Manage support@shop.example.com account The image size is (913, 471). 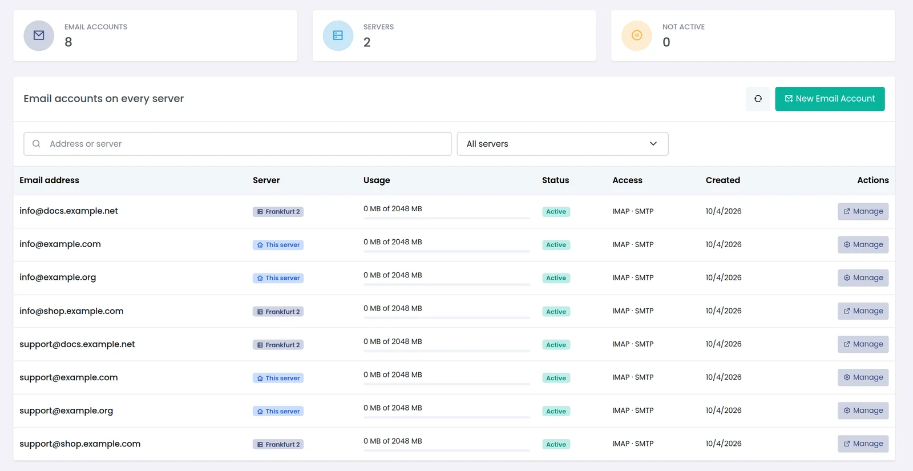[863, 444]
